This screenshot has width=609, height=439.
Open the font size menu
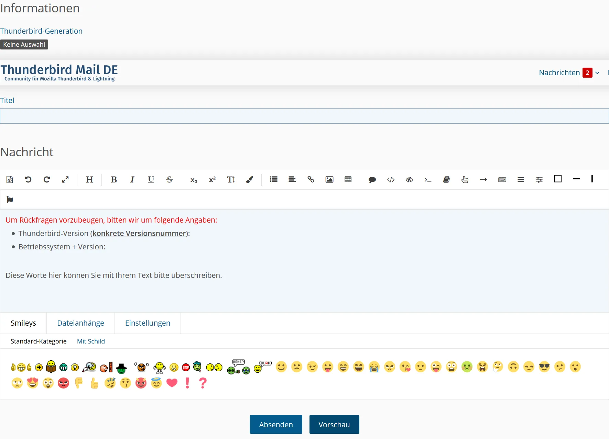click(x=231, y=179)
